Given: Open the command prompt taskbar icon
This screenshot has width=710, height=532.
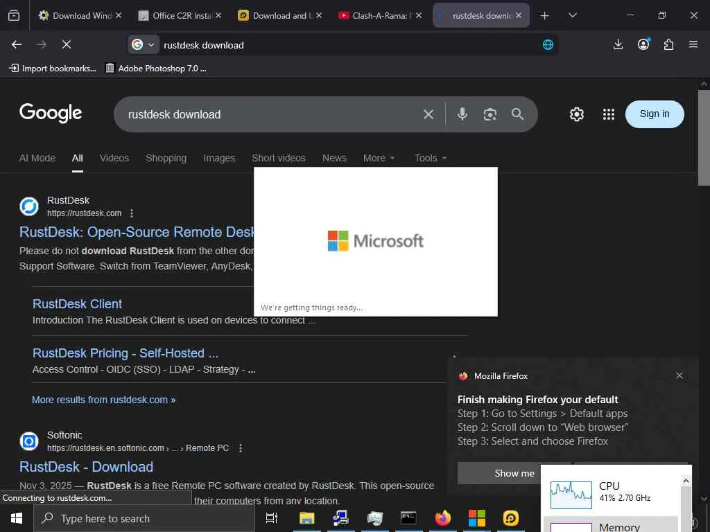Looking at the screenshot, I should tap(408, 518).
